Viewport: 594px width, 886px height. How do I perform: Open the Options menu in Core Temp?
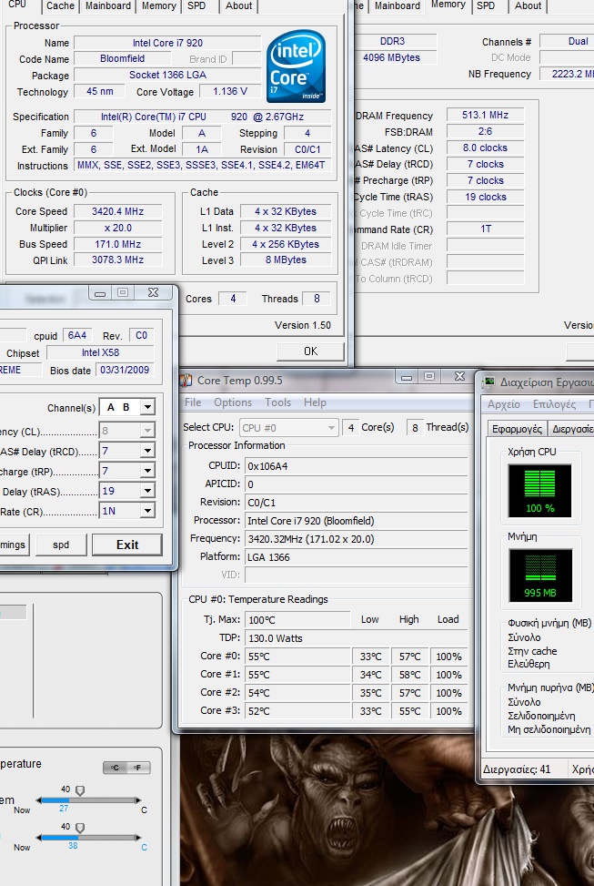pyautogui.click(x=233, y=402)
